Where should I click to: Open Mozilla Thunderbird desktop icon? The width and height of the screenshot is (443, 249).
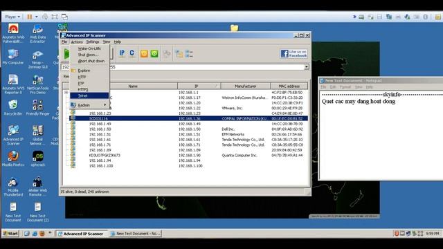13,186
